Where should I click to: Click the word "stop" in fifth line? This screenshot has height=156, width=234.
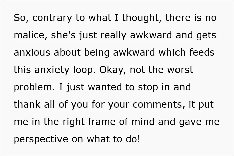pyautogui.click(x=148, y=87)
